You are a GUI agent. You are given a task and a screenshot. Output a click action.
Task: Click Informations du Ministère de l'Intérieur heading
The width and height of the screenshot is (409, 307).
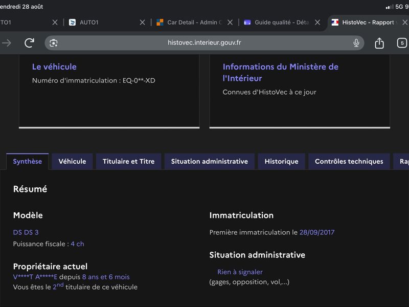[x=280, y=72]
